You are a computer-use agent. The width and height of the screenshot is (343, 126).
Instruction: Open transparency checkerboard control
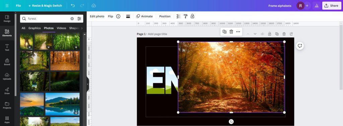(179, 16)
